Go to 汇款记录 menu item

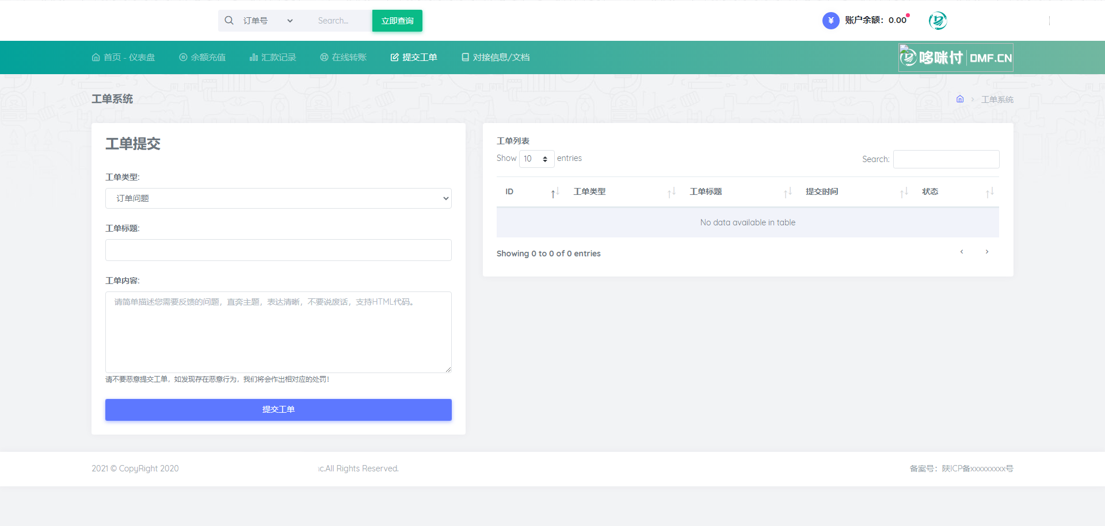pyautogui.click(x=273, y=57)
